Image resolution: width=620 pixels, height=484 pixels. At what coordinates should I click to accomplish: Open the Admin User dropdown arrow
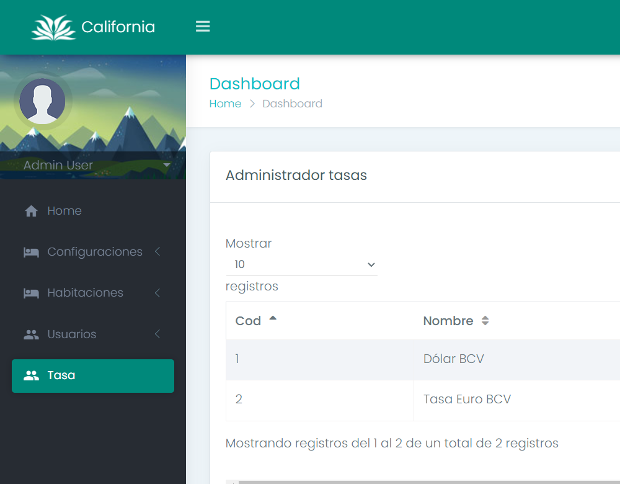[x=166, y=164]
